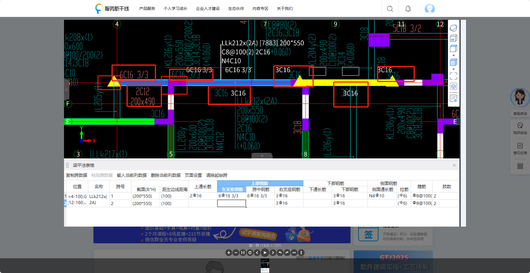Click the circular-arrow reset button in viewer toolbar
530x273 pixels.
250,253
